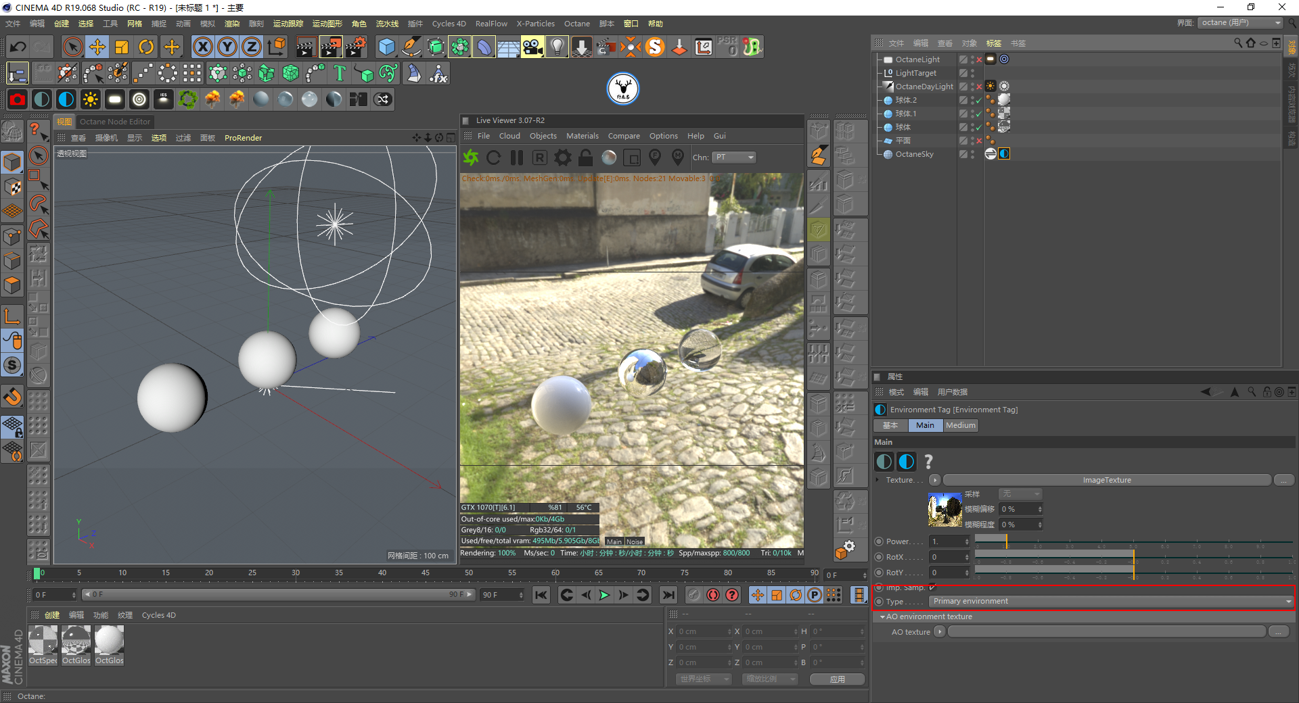Screen dimensions: 1299x703
Task: Toggle the Y axis lock
Action: coord(227,47)
